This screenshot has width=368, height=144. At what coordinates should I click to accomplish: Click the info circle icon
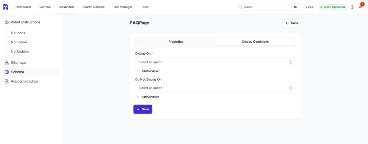coord(352,7)
